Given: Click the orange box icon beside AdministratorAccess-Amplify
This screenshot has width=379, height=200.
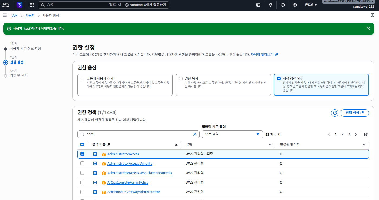Looking at the screenshot, I should point(103,164).
